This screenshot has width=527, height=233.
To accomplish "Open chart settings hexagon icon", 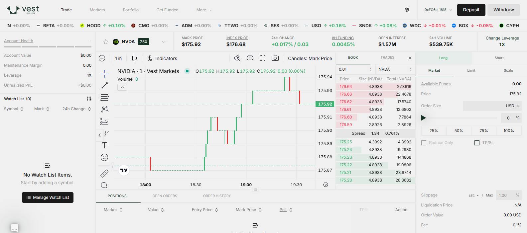I will [x=250, y=58].
